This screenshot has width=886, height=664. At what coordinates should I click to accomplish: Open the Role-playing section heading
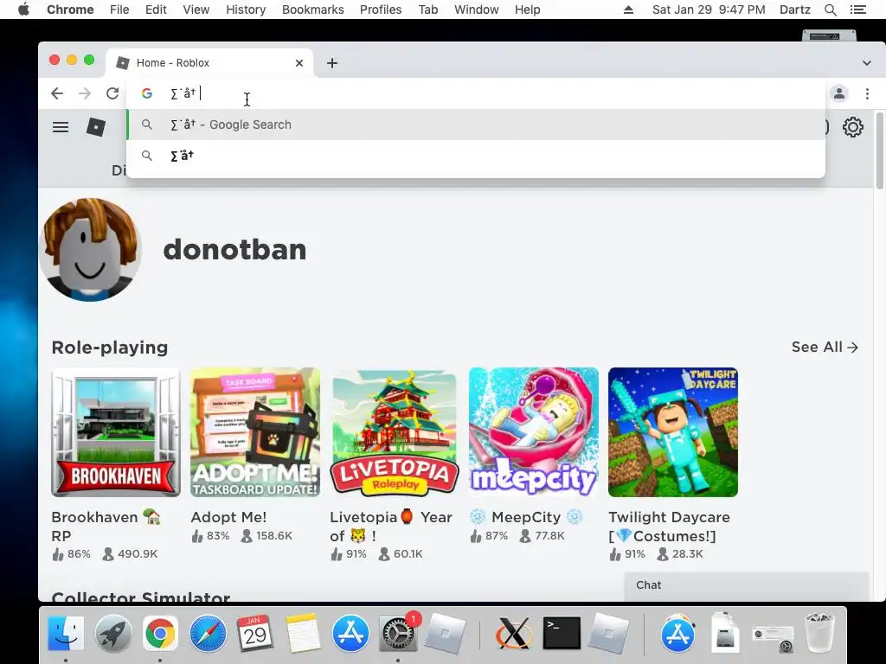(110, 348)
